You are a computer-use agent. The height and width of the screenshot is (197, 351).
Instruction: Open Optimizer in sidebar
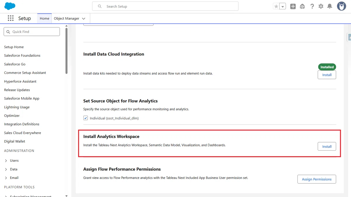point(12,116)
